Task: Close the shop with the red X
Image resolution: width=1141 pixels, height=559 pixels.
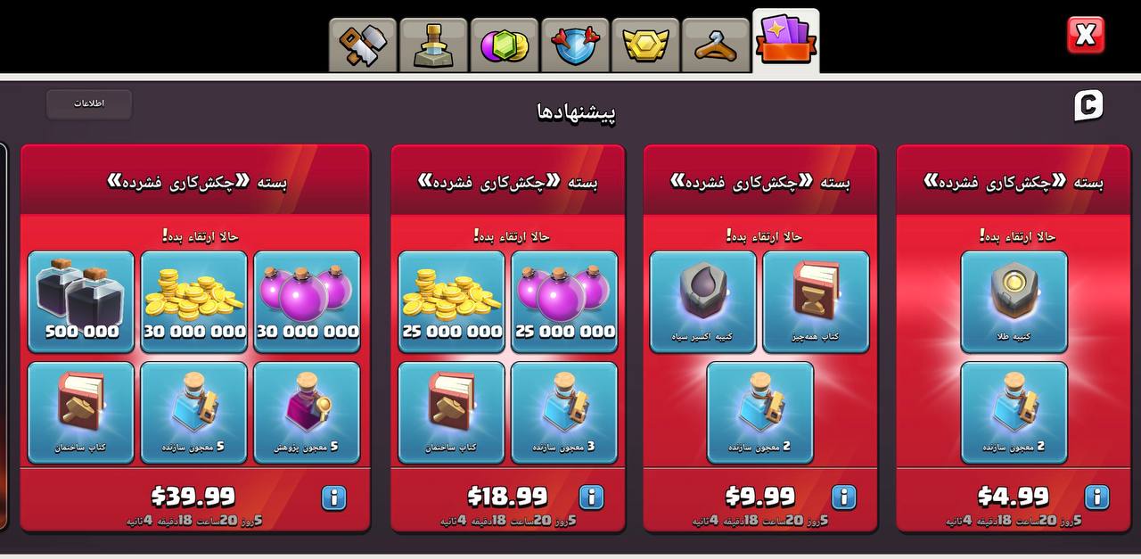Action: click(x=1086, y=36)
